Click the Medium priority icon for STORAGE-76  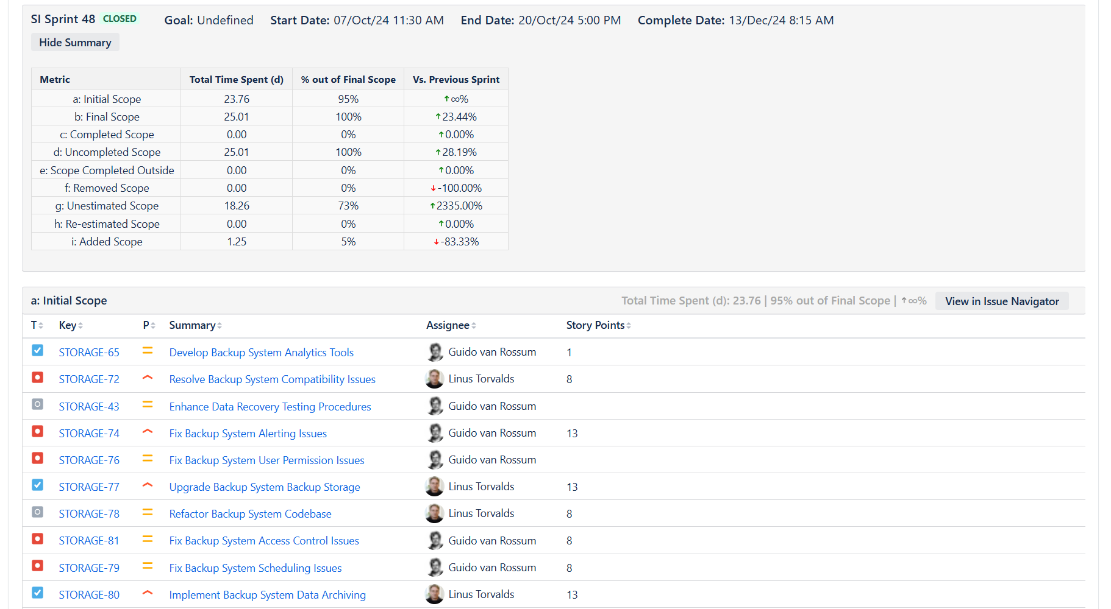(x=147, y=458)
